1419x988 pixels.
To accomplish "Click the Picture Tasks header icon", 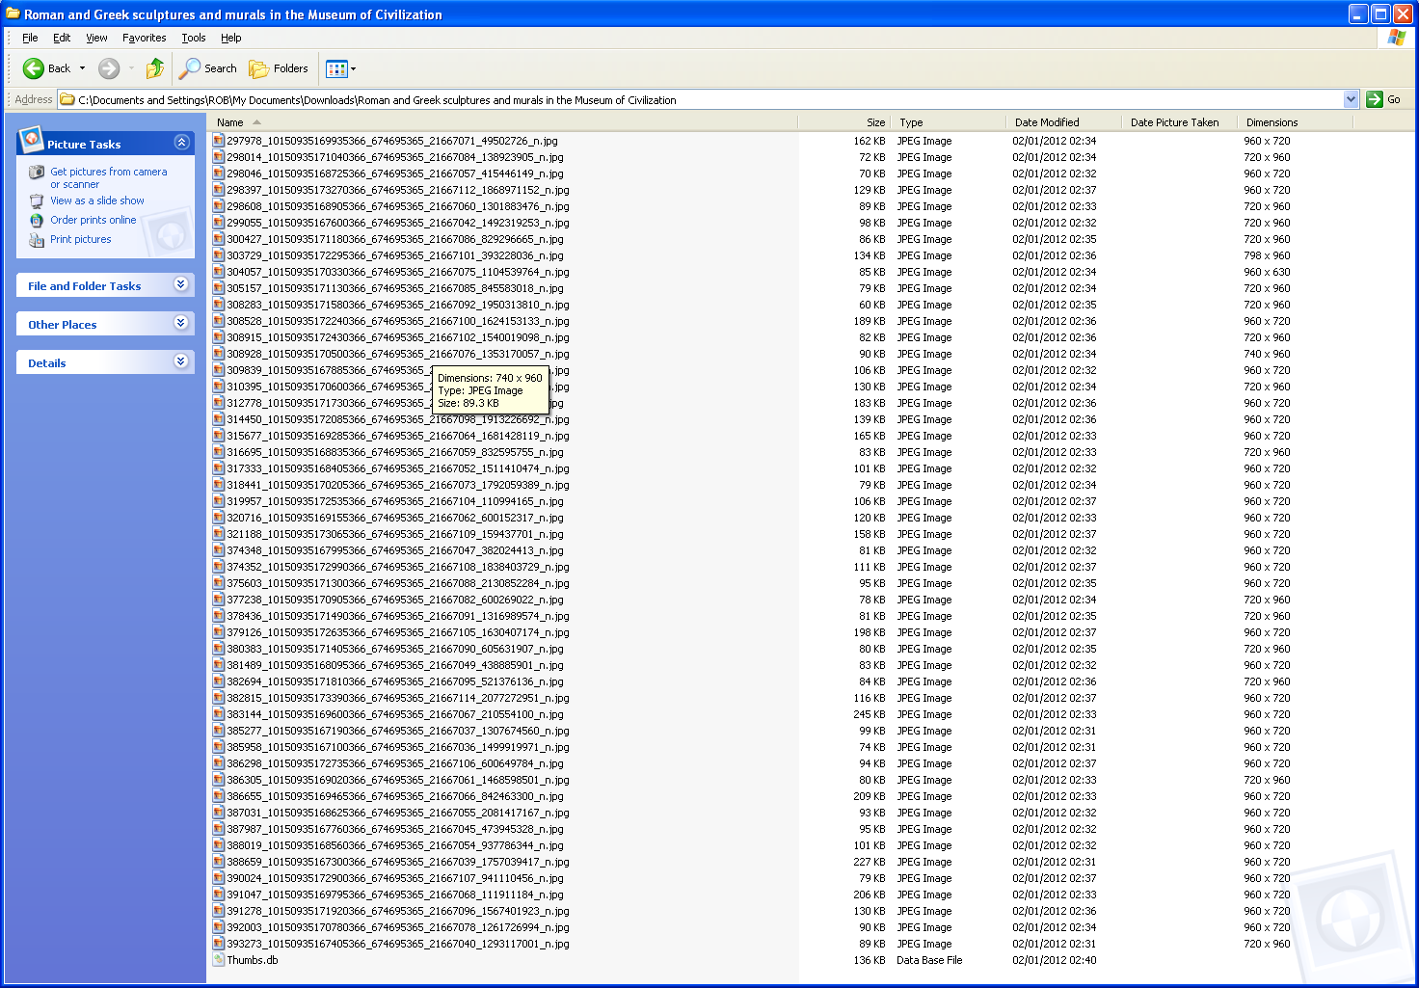I will click(32, 140).
